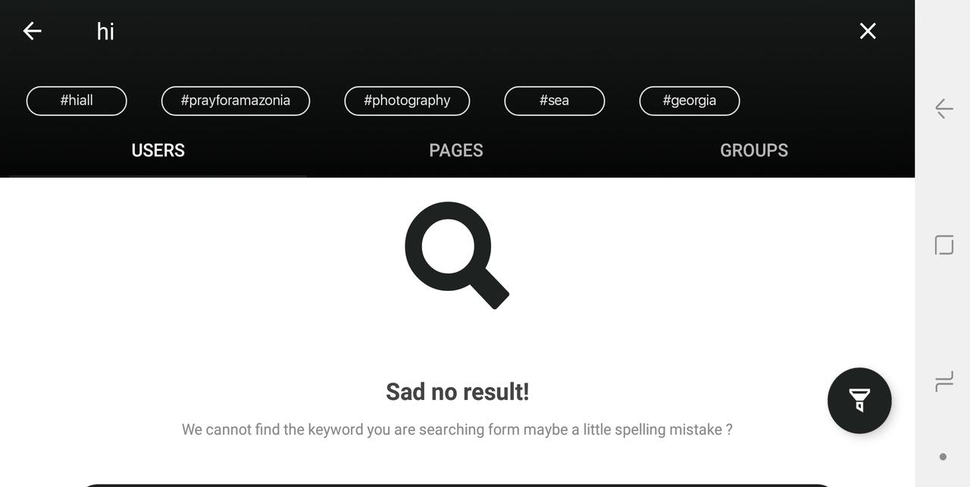The height and width of the screenshot is (487, 970).
Task: Tap the small dot in navigation bar
Action: click(943, 457)
